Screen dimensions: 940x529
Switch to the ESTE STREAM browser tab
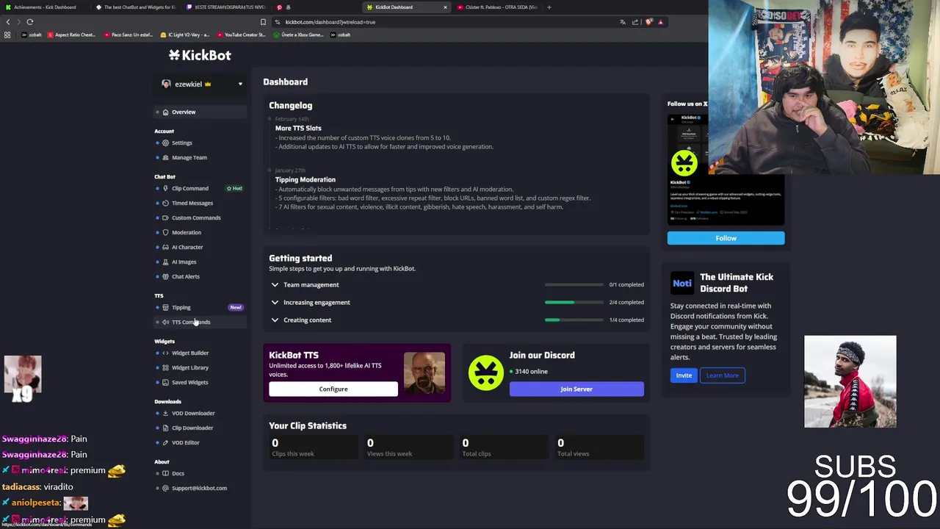pyautogui.click(x=226, y=7)
